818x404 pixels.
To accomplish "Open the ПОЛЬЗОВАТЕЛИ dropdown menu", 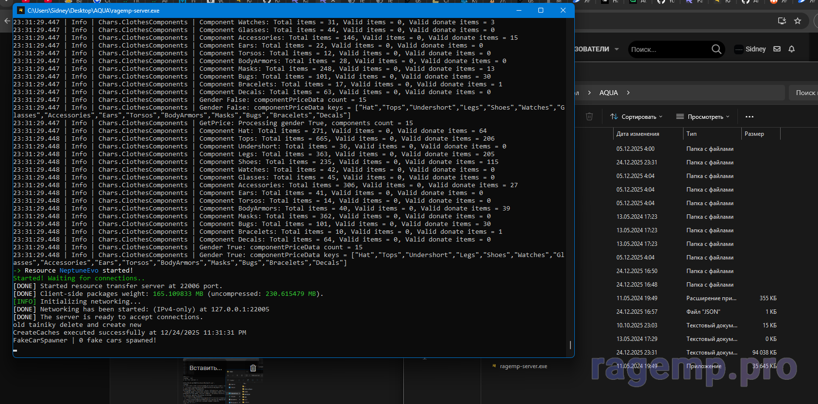I will pos(597,49).
